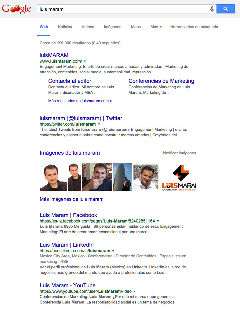Viewport: 240px width, 309px height.
Task: Activate voice search microphone icon
Action: 212,9
